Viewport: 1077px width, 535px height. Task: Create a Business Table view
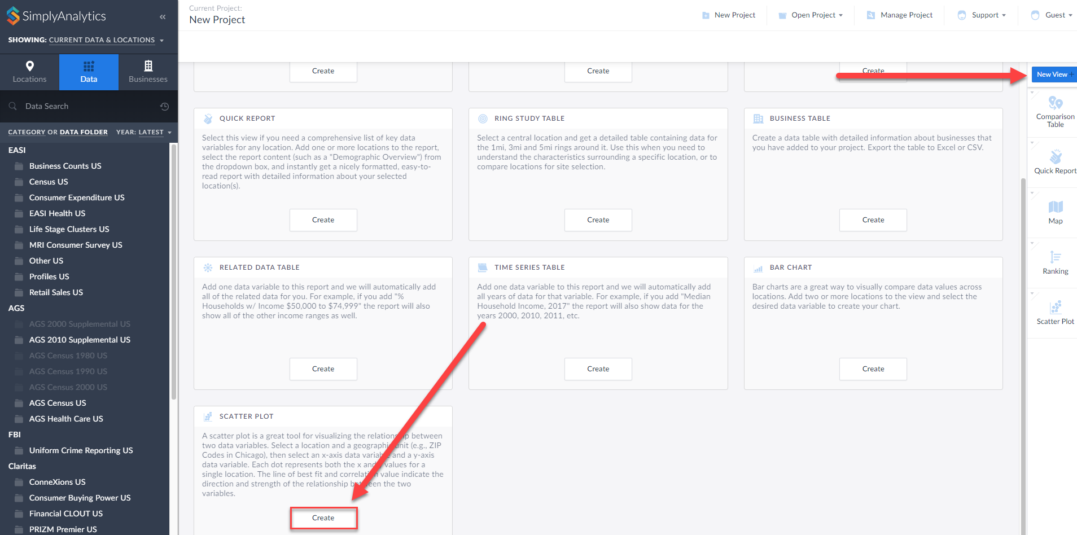(x=873, y=220)
